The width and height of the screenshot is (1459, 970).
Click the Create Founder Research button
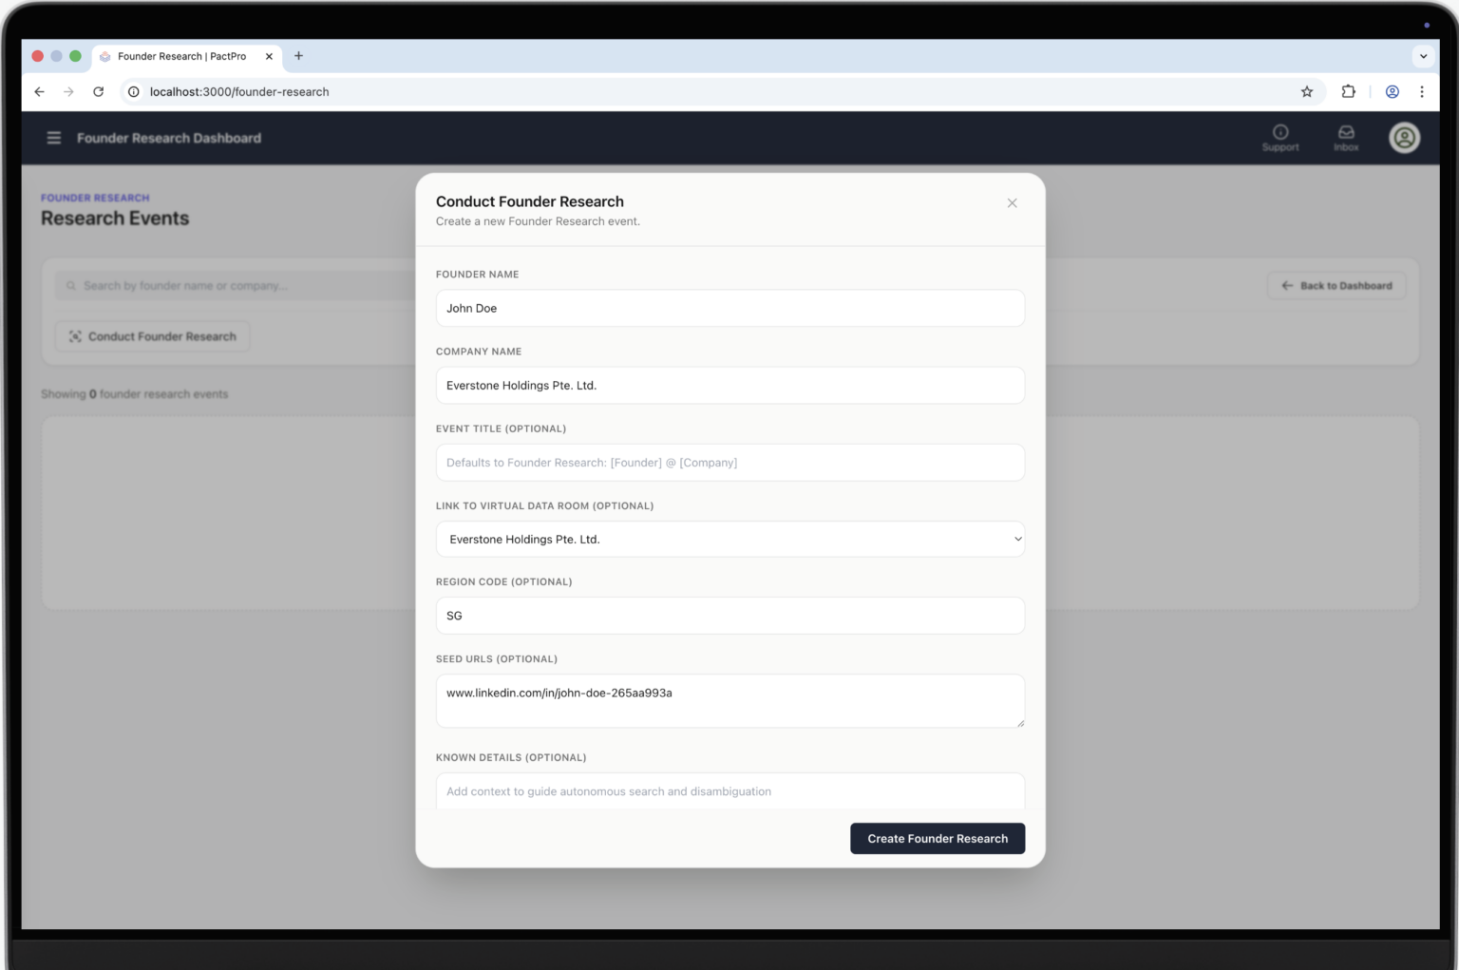(x=937, y=839)
